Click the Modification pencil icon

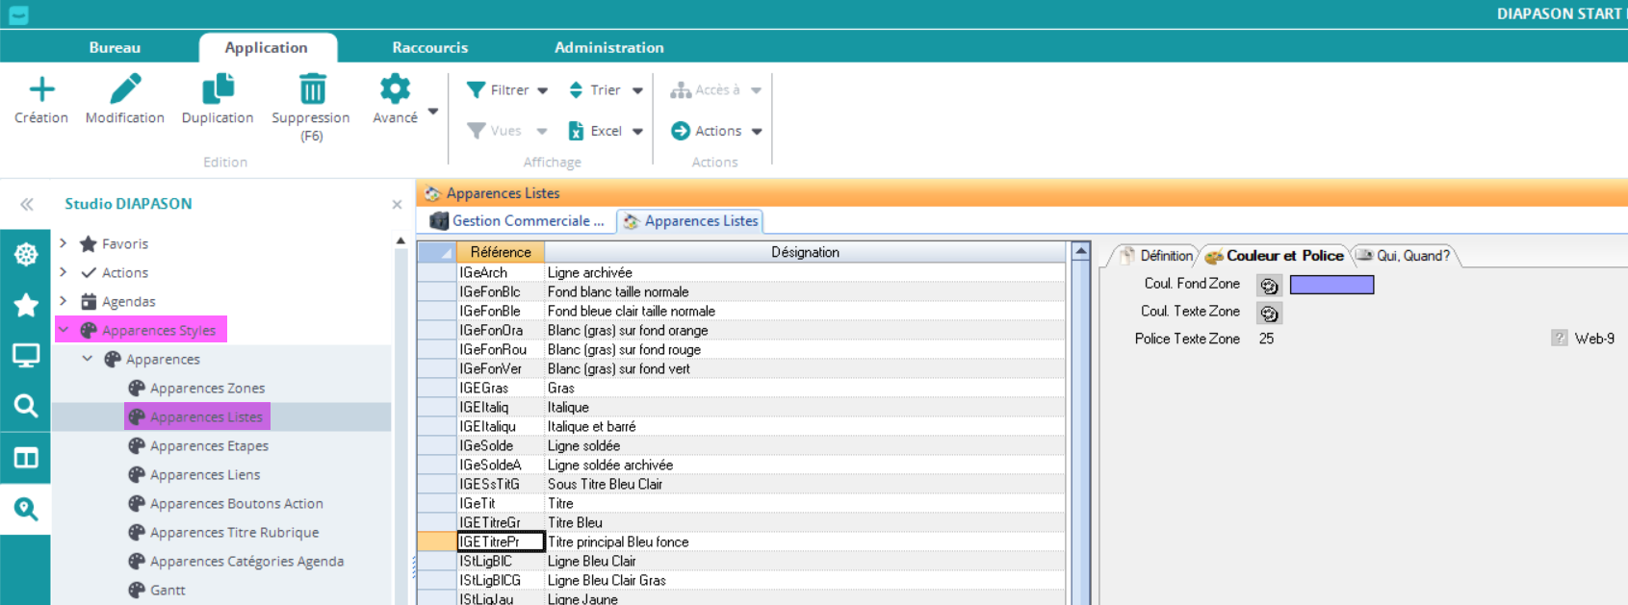click(125, 90)
